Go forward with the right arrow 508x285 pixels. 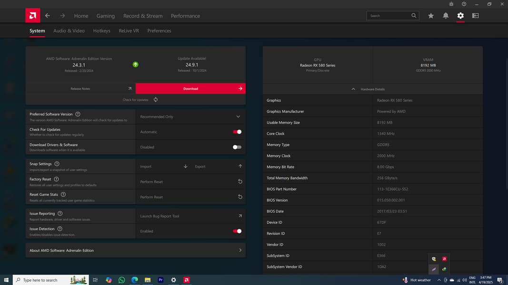coord(62,16)
